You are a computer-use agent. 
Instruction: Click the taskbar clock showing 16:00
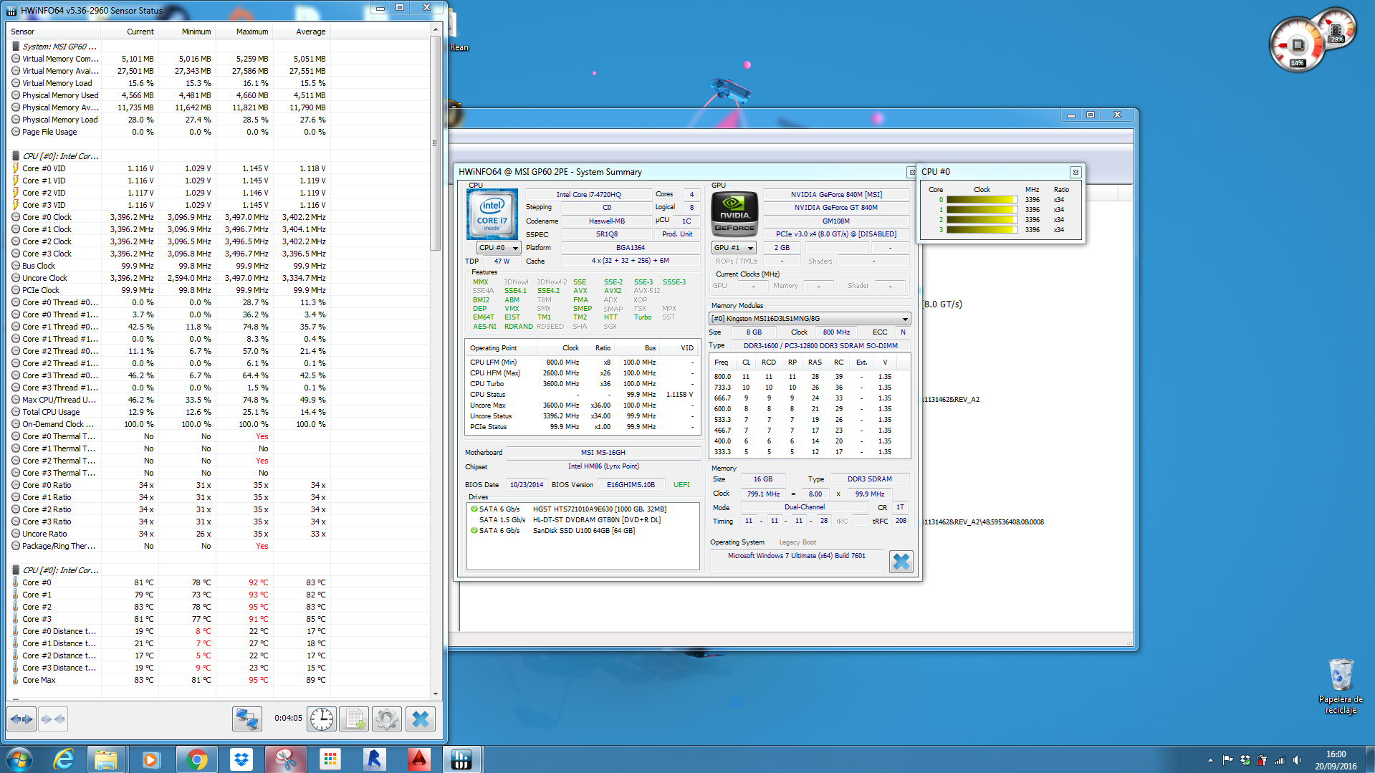[x=1336, y=760]
